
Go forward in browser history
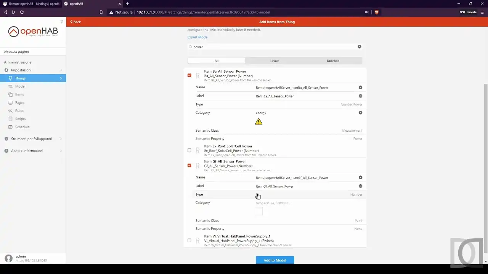(x=14, y=12)
